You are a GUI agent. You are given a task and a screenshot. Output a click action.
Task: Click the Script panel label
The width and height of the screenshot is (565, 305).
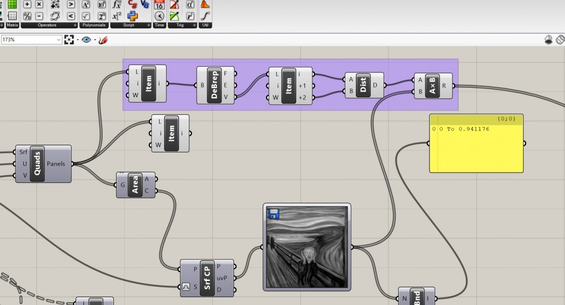(129, 25)
